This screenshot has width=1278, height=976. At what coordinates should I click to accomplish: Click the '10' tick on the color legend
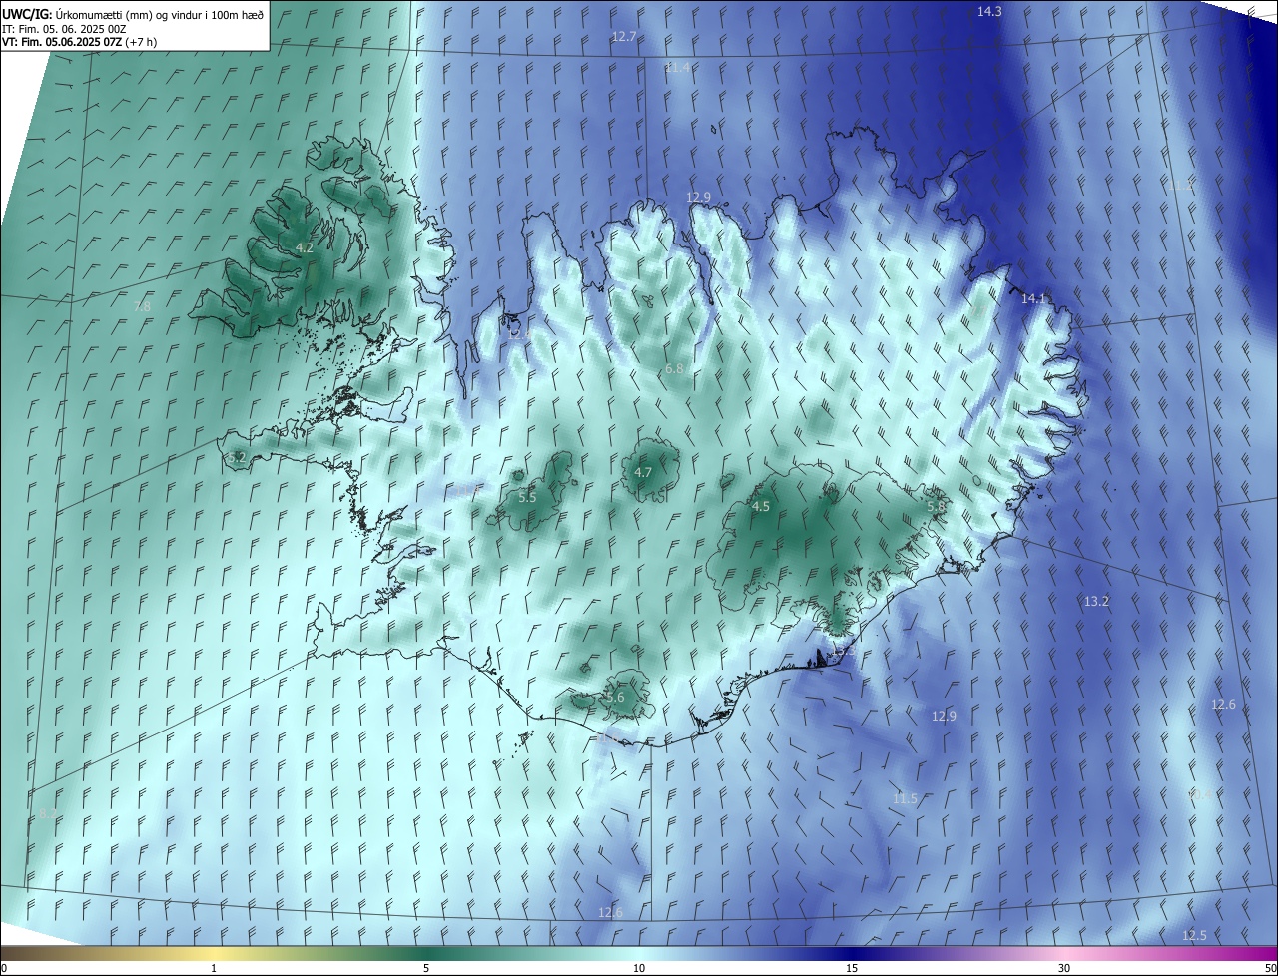(639, 968)
